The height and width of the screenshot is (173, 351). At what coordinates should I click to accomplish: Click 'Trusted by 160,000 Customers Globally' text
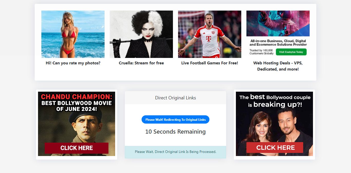tap(261, 52)
